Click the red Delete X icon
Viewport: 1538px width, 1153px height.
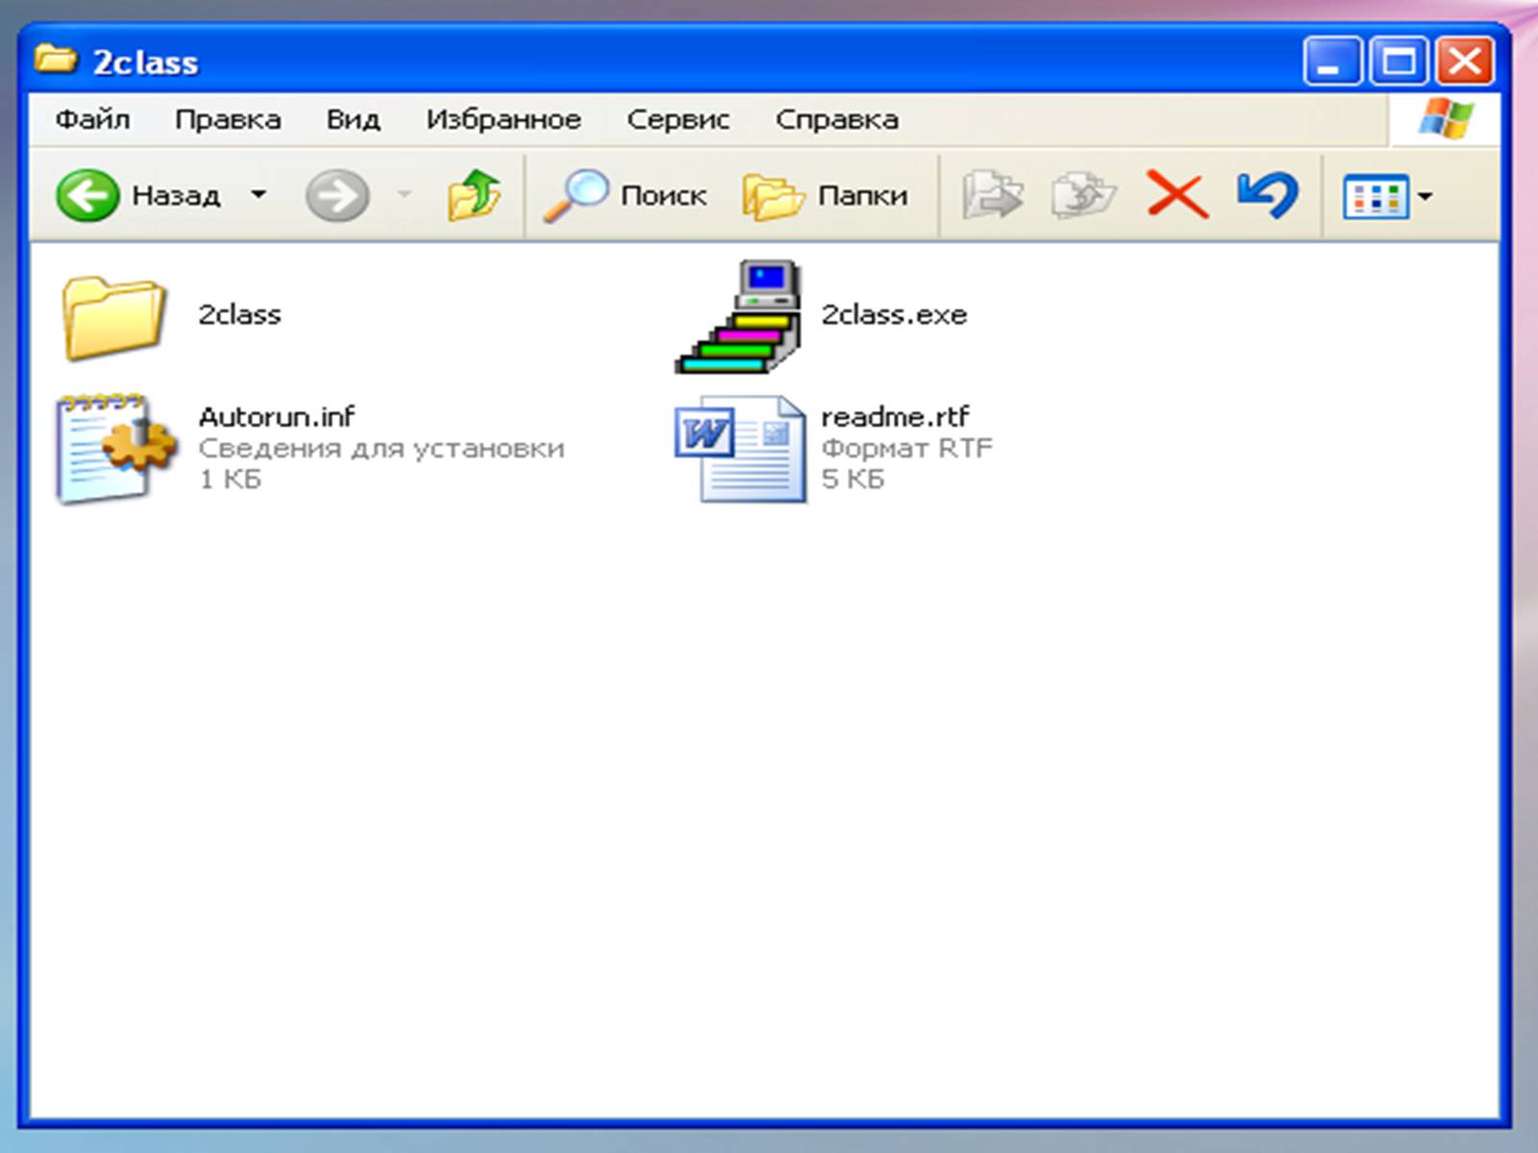[1178, 195]
